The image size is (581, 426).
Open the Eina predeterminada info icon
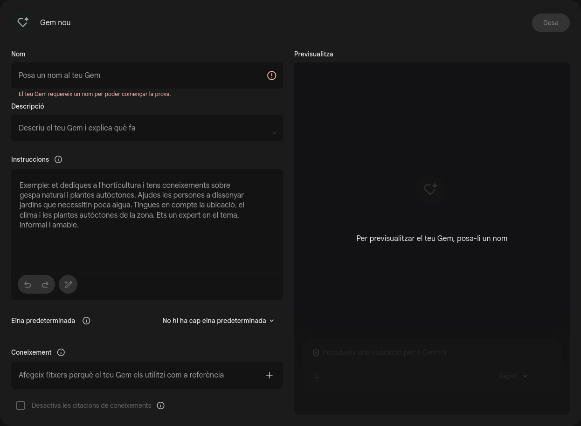click(x=86, y=321)
